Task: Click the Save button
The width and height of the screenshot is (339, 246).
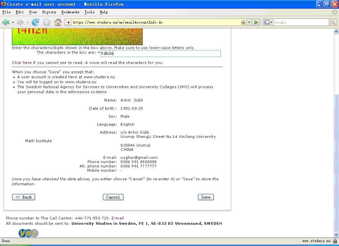Action: coord(206,197)
